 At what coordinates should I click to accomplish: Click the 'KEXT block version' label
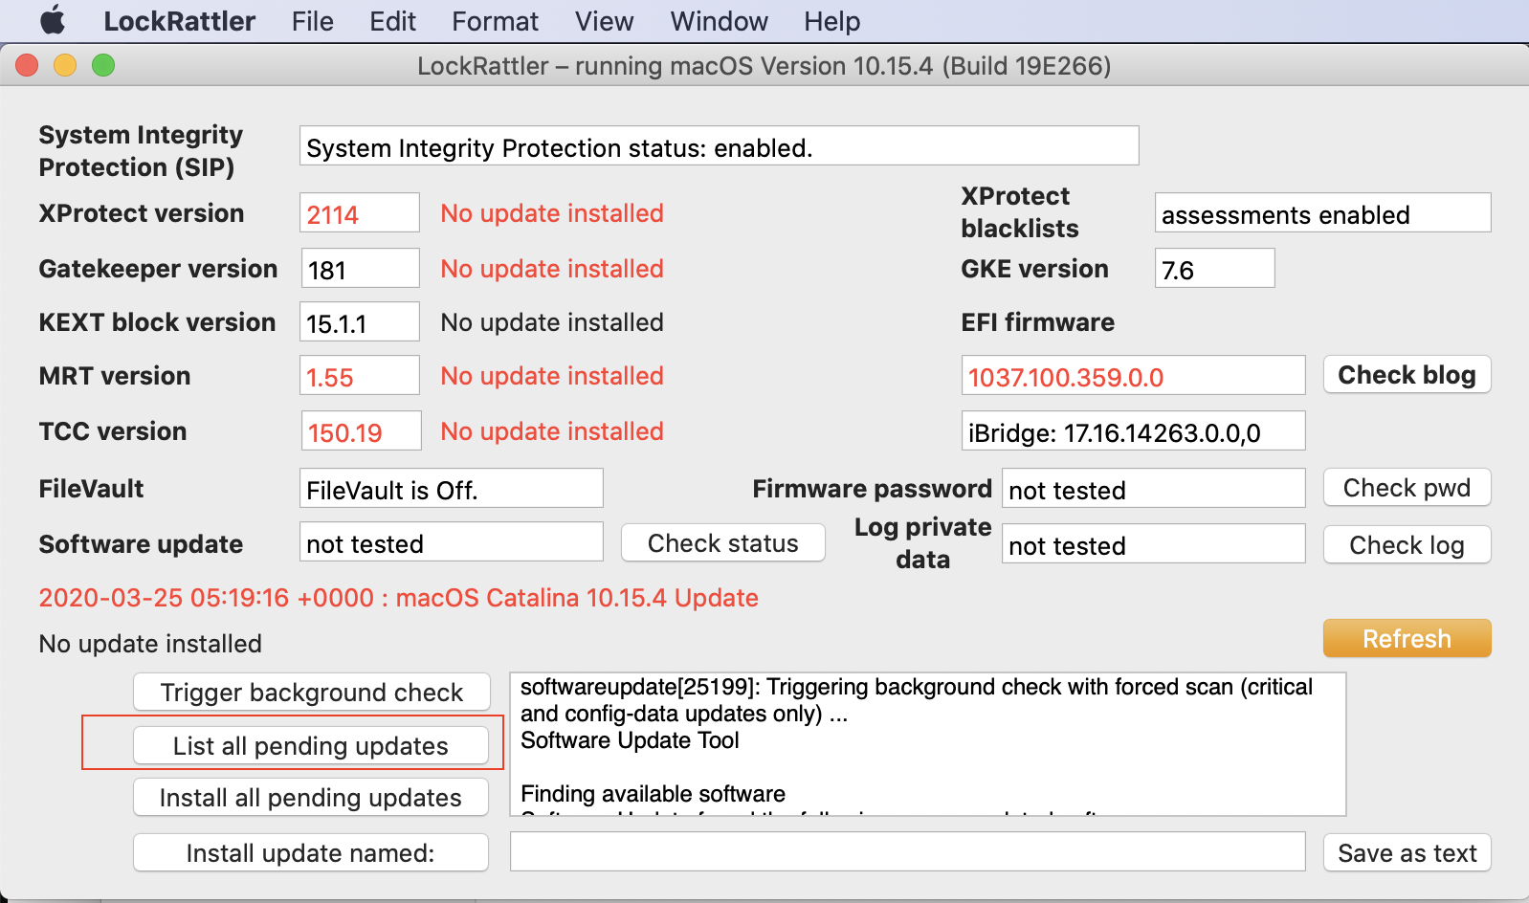click(157, 322)
